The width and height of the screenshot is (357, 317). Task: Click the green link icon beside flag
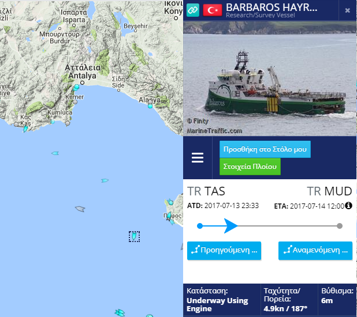click(193, 10)
